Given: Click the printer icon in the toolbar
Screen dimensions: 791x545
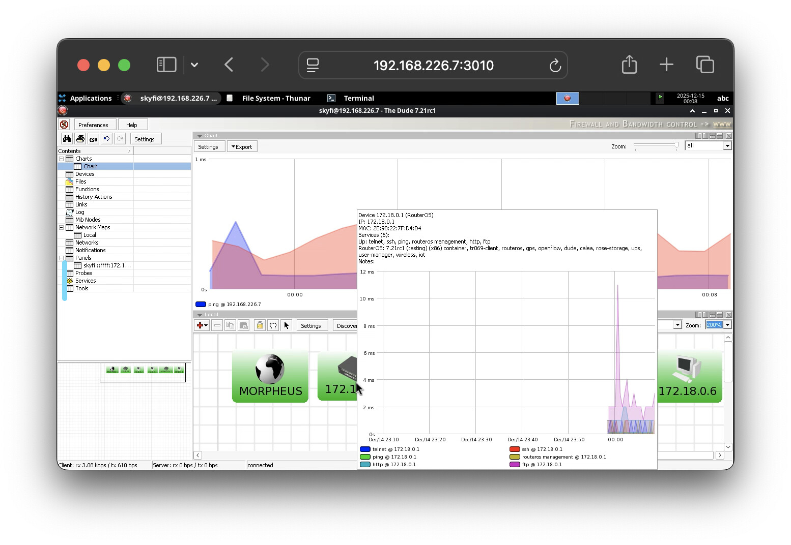Looking at the screenshot, I should point(80,139).
